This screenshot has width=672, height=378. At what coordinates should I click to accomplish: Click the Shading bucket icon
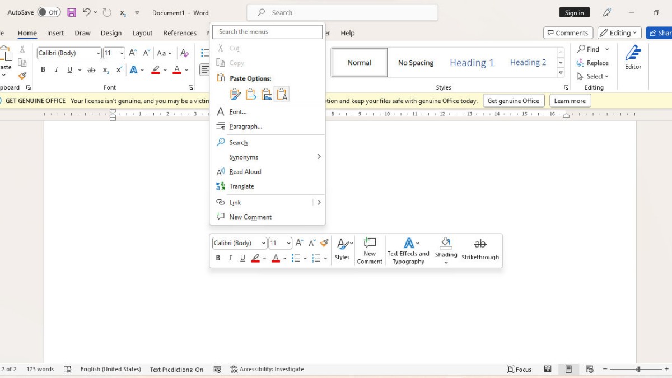[x=446, y=244]
